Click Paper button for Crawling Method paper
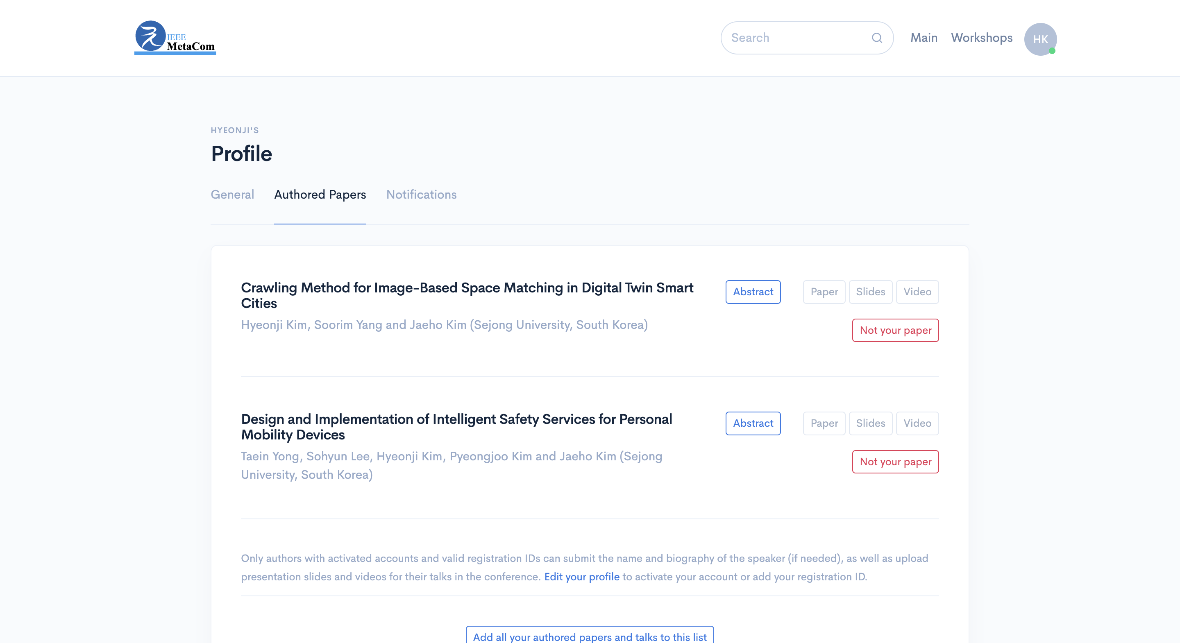This screenshot has height=643, width=1180. (824, 292)
